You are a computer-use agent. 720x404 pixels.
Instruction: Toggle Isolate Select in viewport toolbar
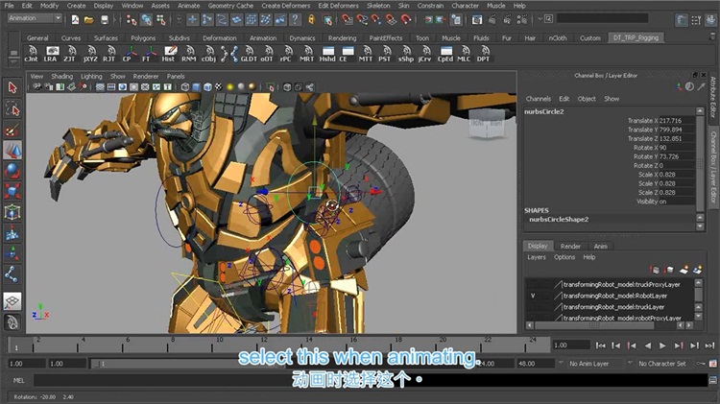coord(270,87)
